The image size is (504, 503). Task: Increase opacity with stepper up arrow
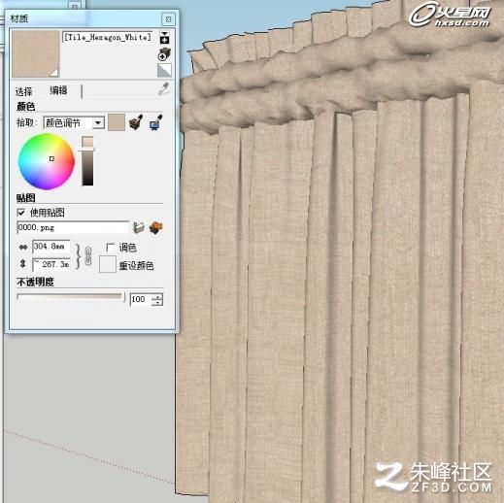click(157, 296)
